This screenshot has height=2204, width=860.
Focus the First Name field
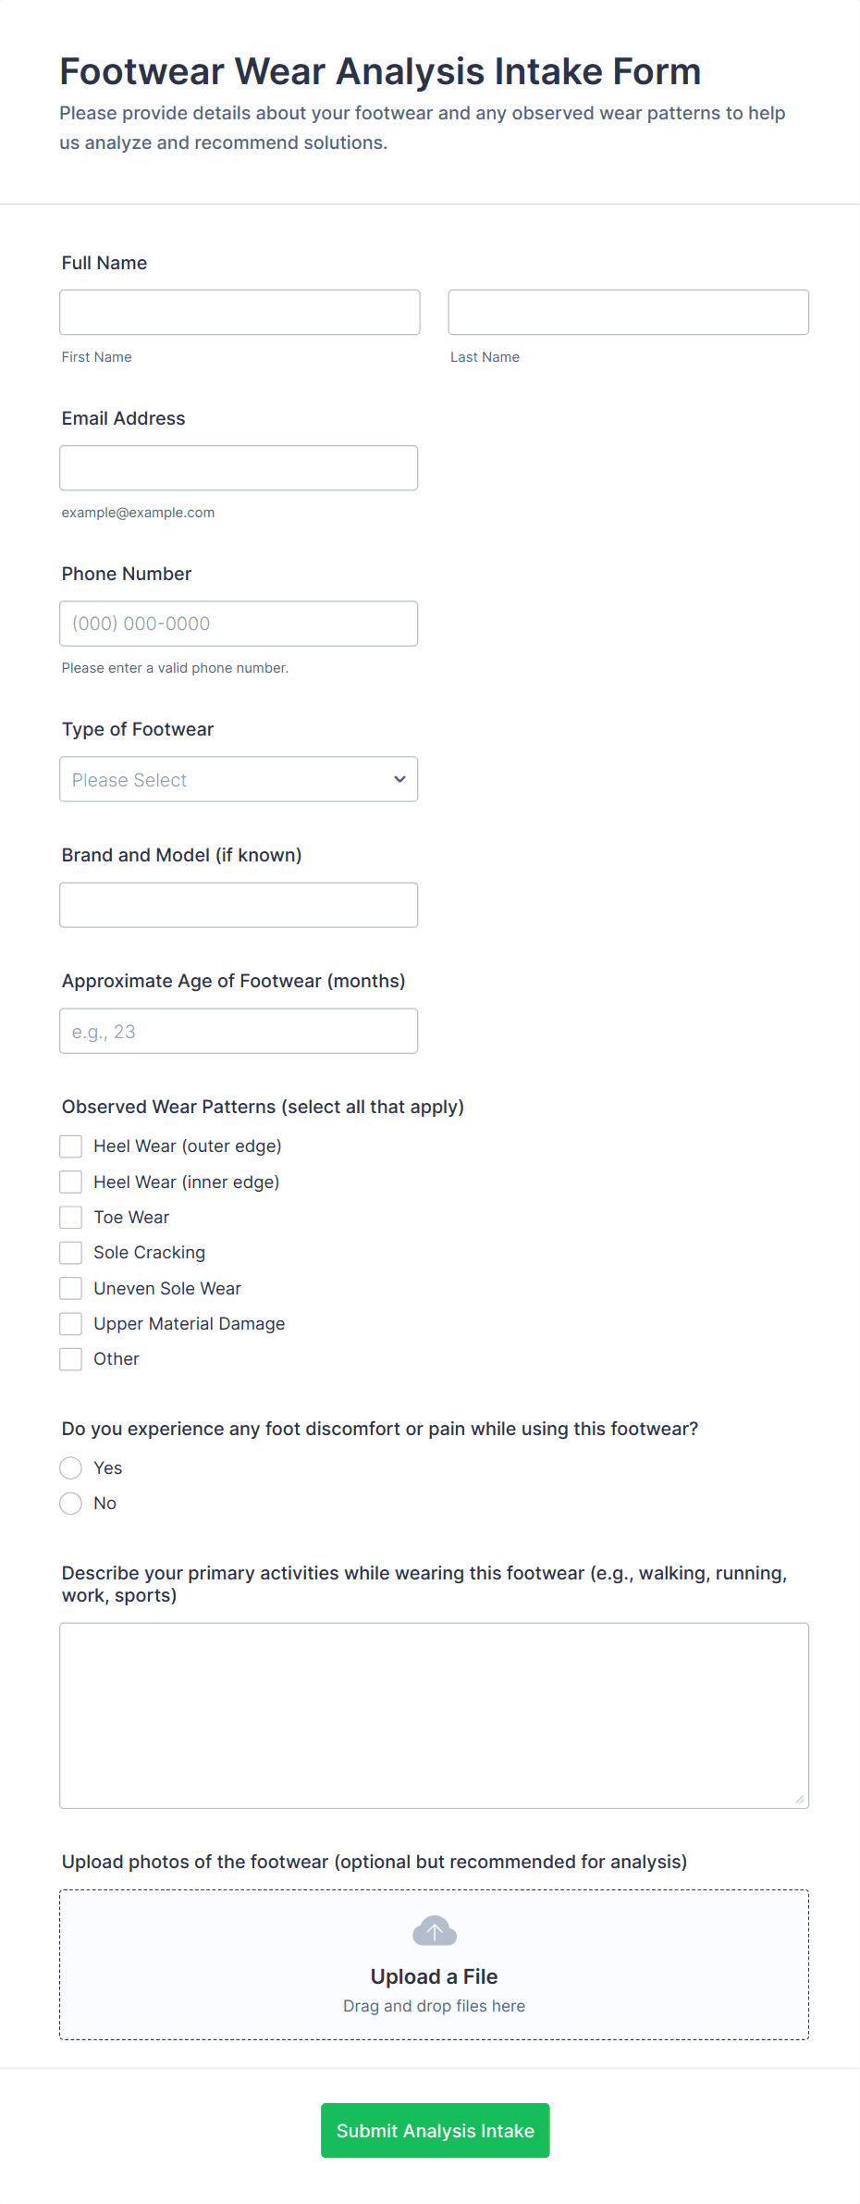coord(240,313)
